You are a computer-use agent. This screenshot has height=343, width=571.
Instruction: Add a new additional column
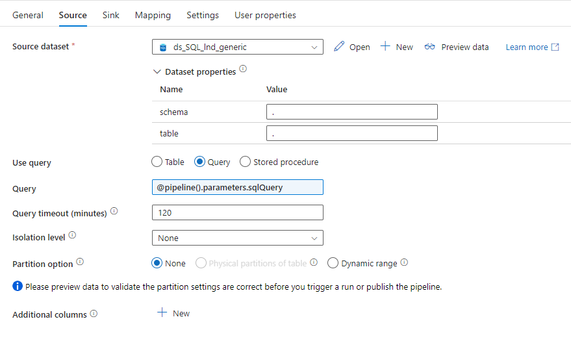(x=173, y=313)
